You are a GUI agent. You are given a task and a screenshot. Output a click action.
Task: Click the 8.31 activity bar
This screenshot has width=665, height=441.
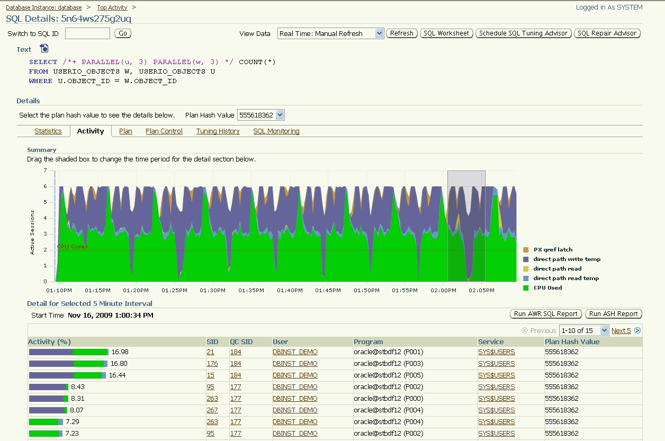click(48, 399)
